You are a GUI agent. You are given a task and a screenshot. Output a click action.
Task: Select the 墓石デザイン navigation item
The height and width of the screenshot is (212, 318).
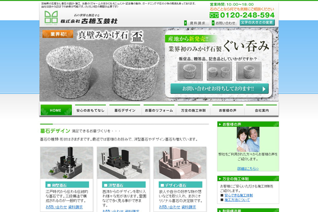pos(125,110)
